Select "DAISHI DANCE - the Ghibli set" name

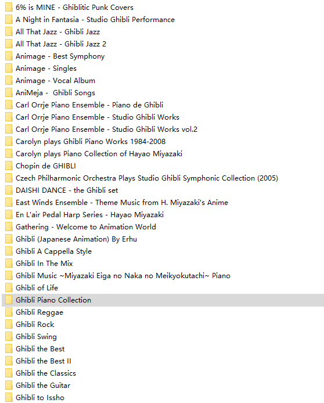tap(67, 190)
